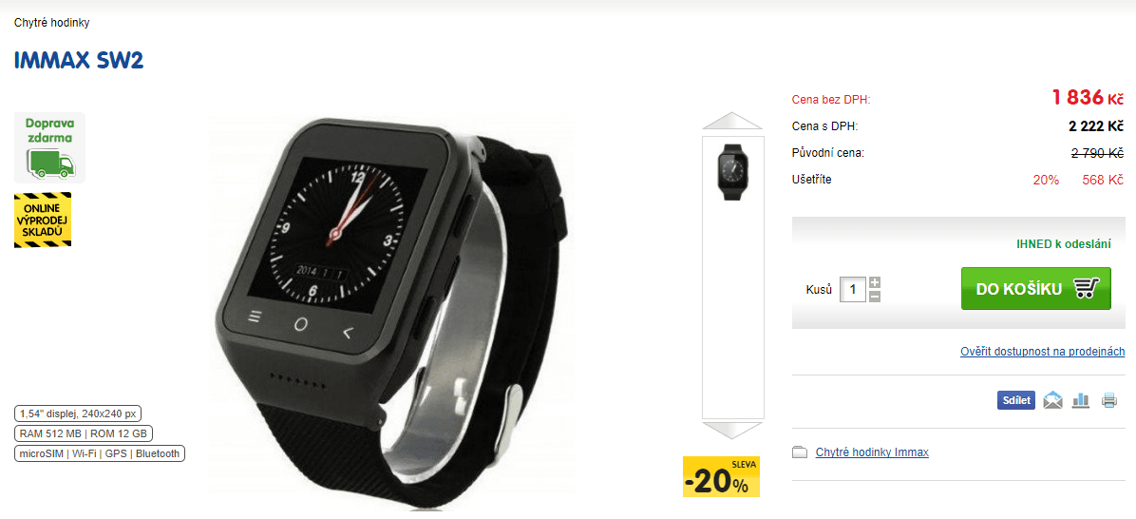The image size is (1136, 519).
Task: Click the main smartwatch product image
Action: point(391,312)
